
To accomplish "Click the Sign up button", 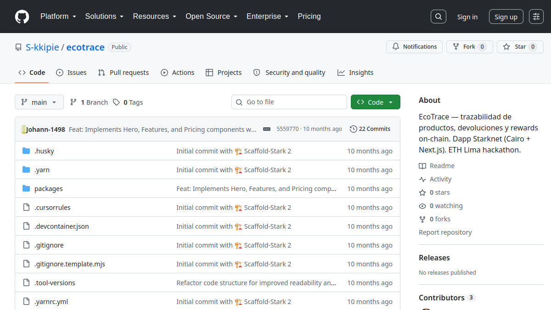I will [506, 17].
